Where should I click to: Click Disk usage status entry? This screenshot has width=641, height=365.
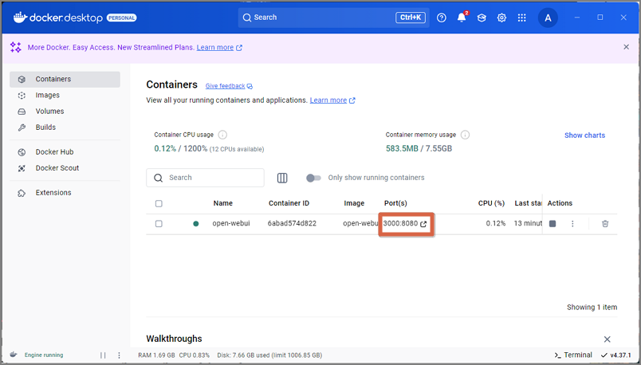(x=269, y=355)
